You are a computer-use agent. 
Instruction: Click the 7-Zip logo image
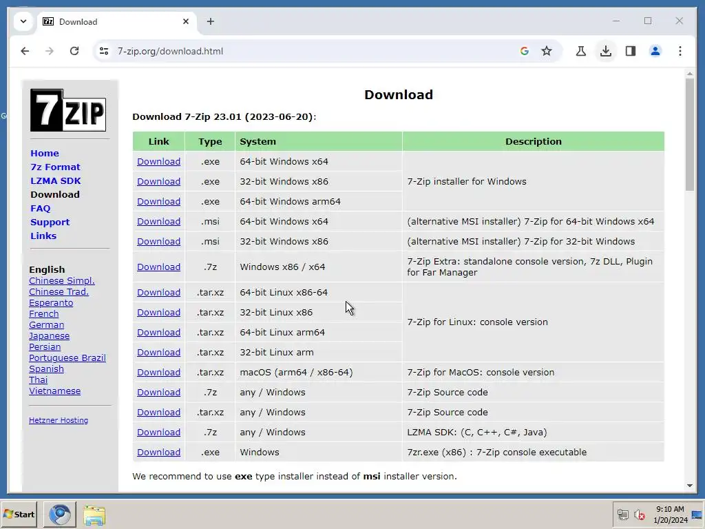coord(68,110)
